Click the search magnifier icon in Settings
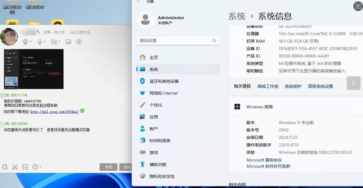Screen dimensions: 363x188 click(214, 41)
